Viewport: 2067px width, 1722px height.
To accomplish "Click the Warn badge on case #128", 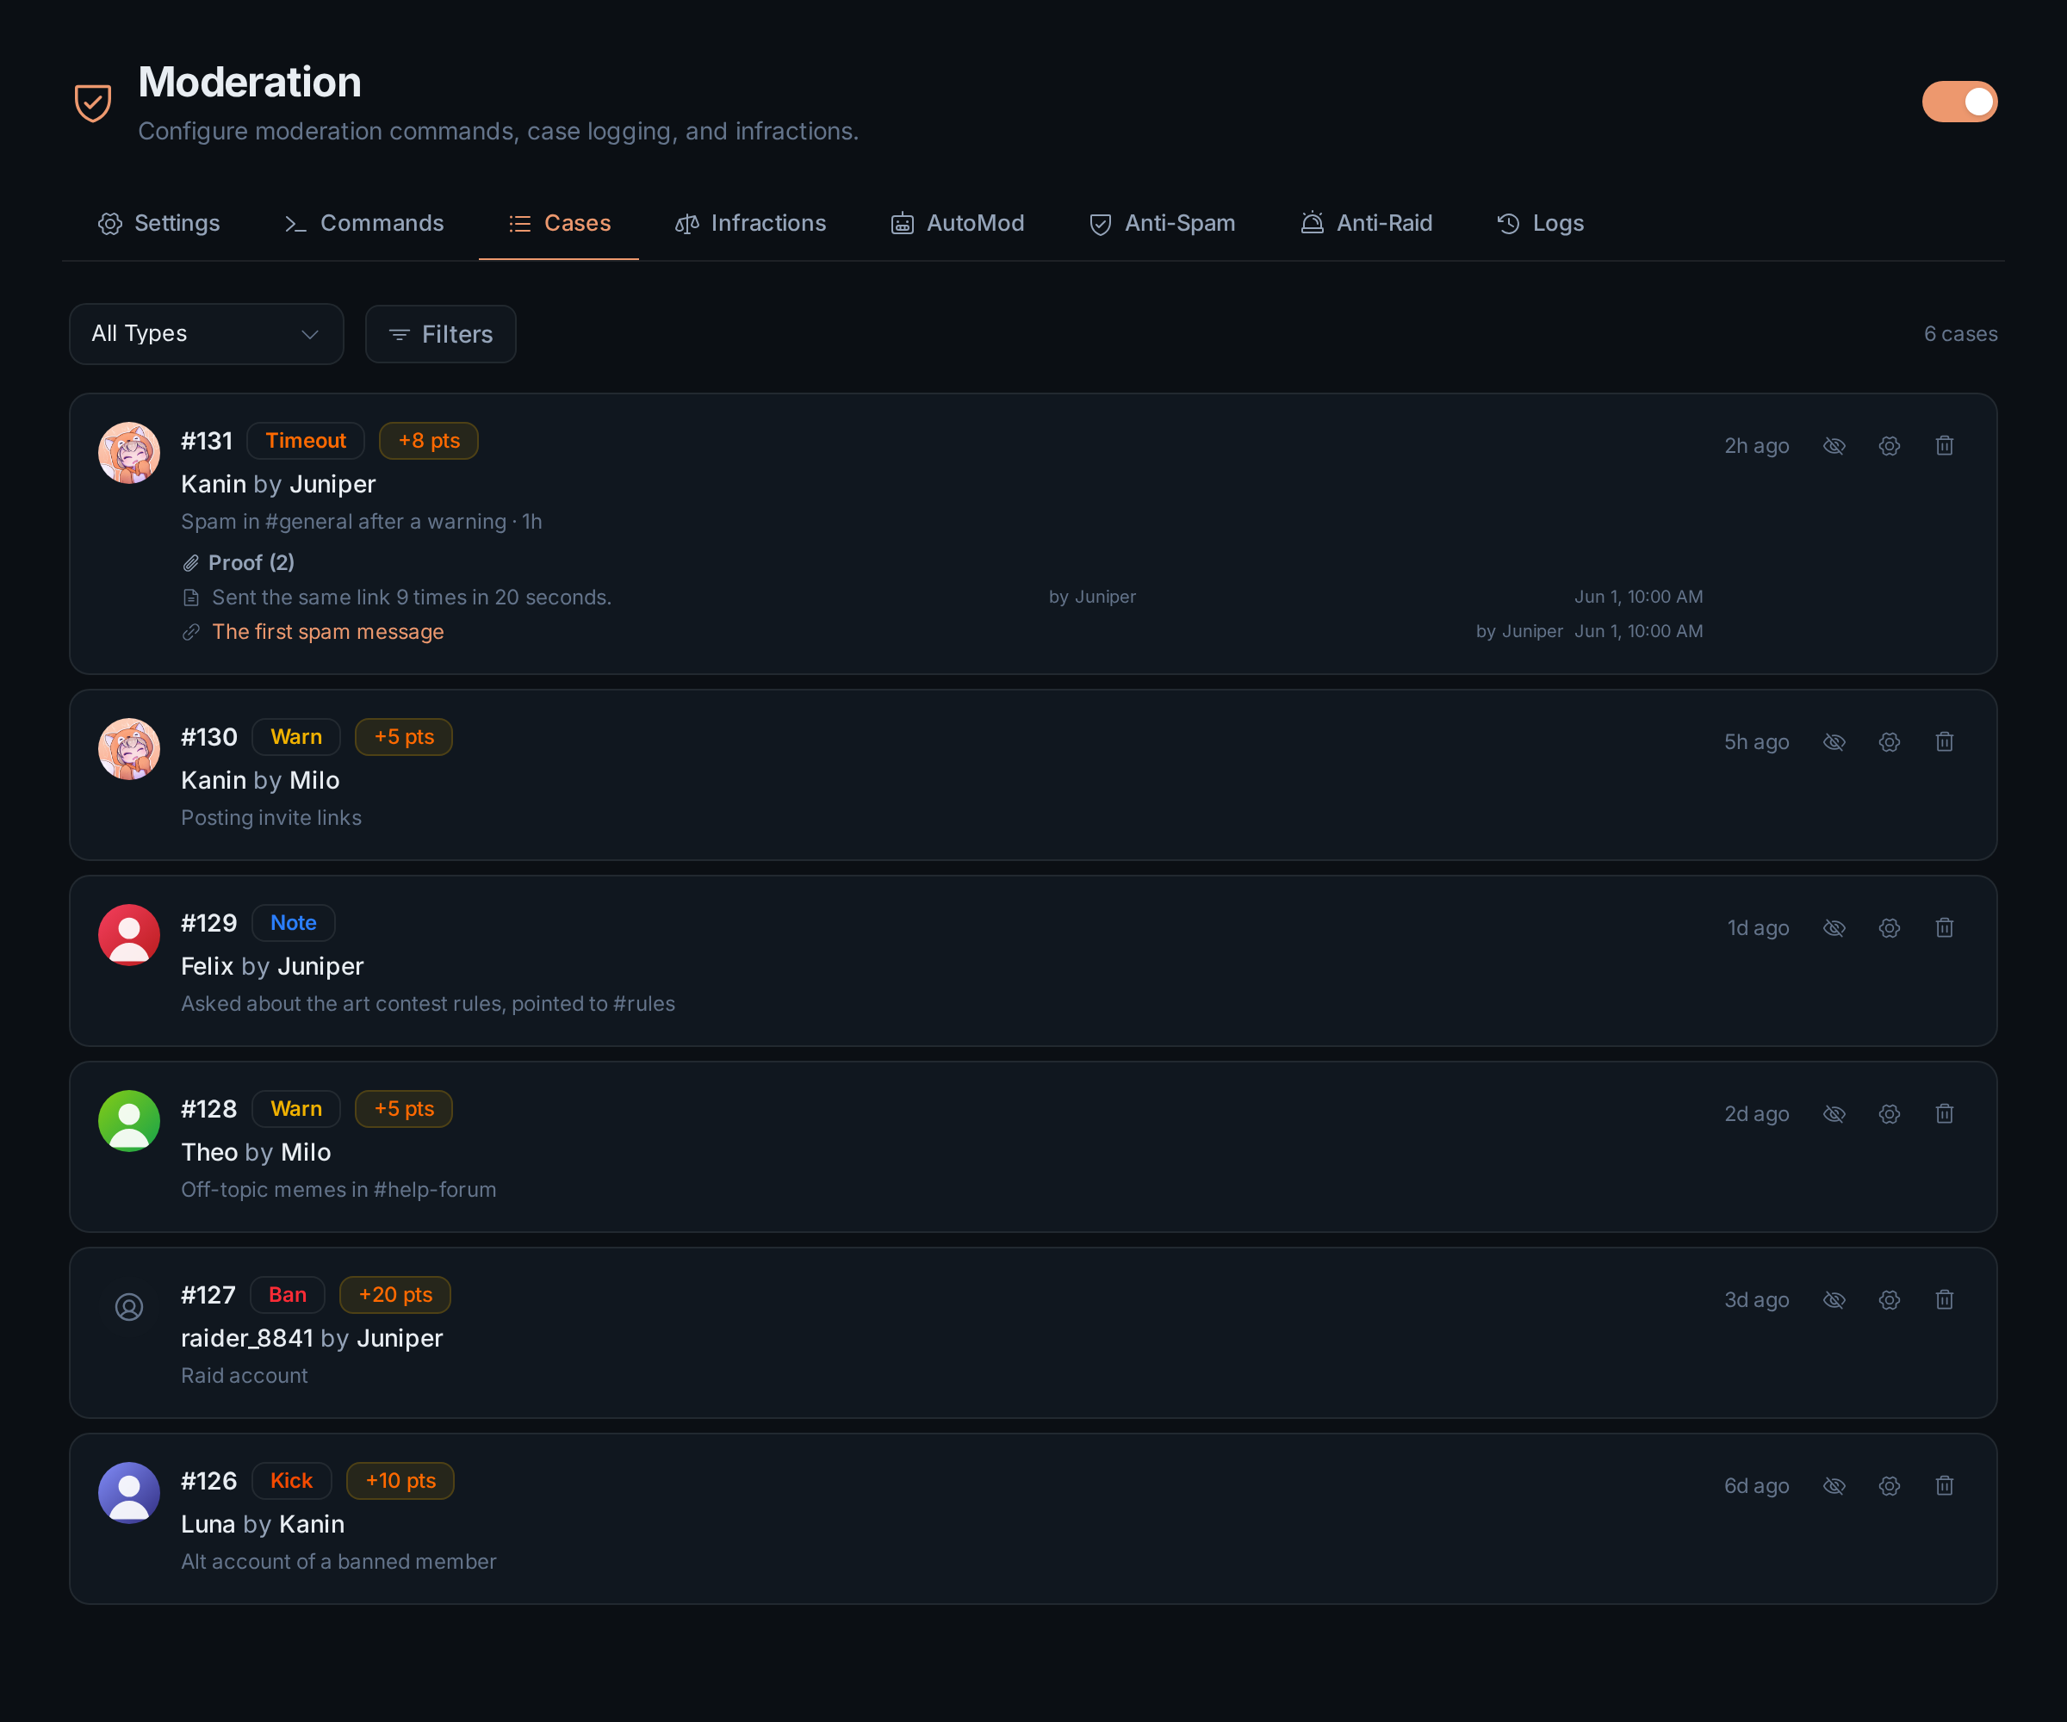I will coord(296,1109).
